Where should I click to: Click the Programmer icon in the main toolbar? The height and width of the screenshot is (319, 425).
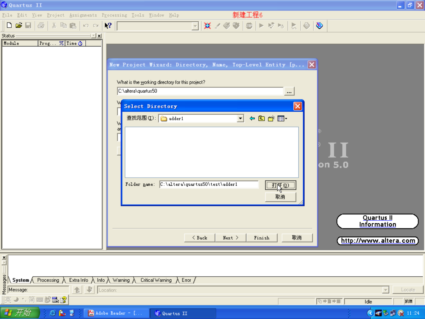pyautogui.click(x=319, y=26)
